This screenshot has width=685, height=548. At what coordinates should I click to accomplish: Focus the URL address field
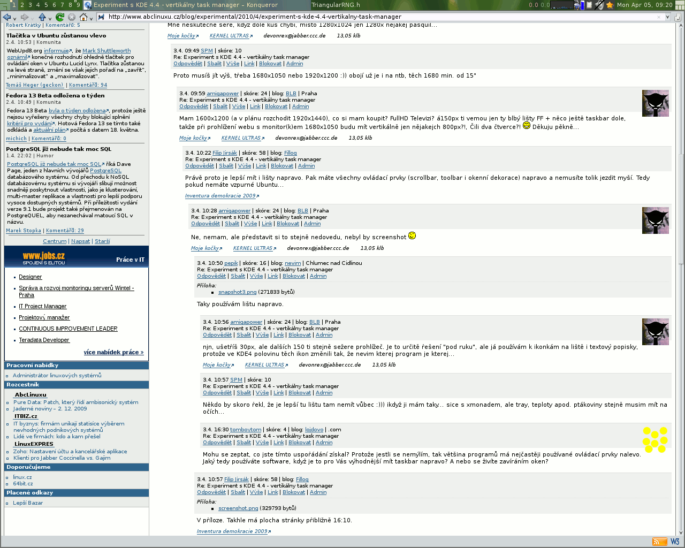[x=380, y=17]
